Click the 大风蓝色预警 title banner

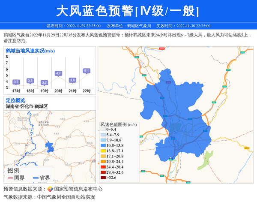click(128, 10)
